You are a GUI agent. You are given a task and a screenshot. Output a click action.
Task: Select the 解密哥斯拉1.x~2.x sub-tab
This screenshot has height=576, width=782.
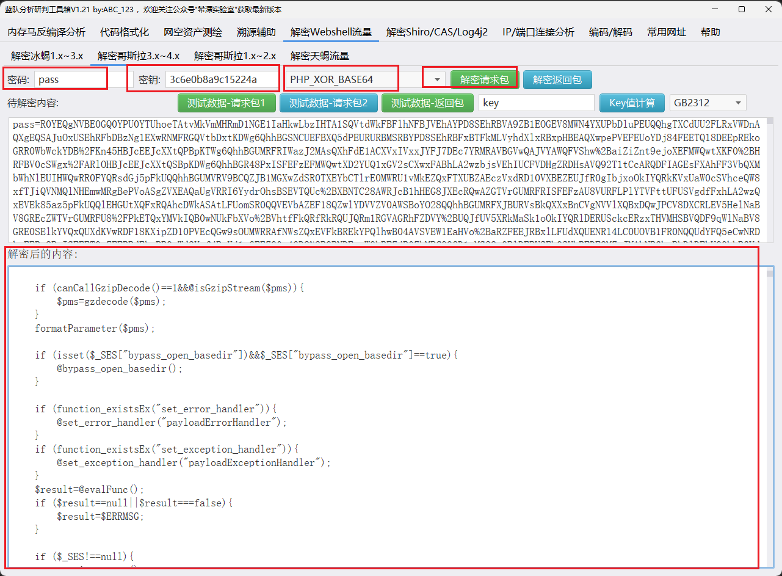pyautogui.click(x=235, y=56)
